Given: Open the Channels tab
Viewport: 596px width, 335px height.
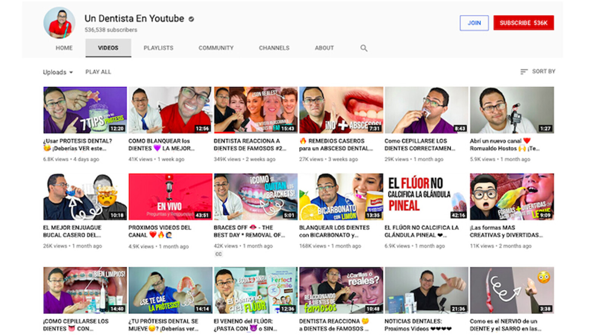Looking at the screenshot, I should (x=274, y=48).
